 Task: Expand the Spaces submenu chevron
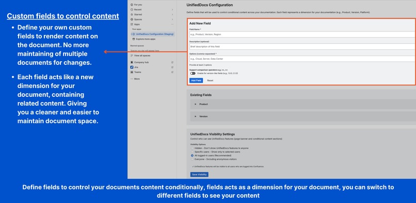[172, 20]
